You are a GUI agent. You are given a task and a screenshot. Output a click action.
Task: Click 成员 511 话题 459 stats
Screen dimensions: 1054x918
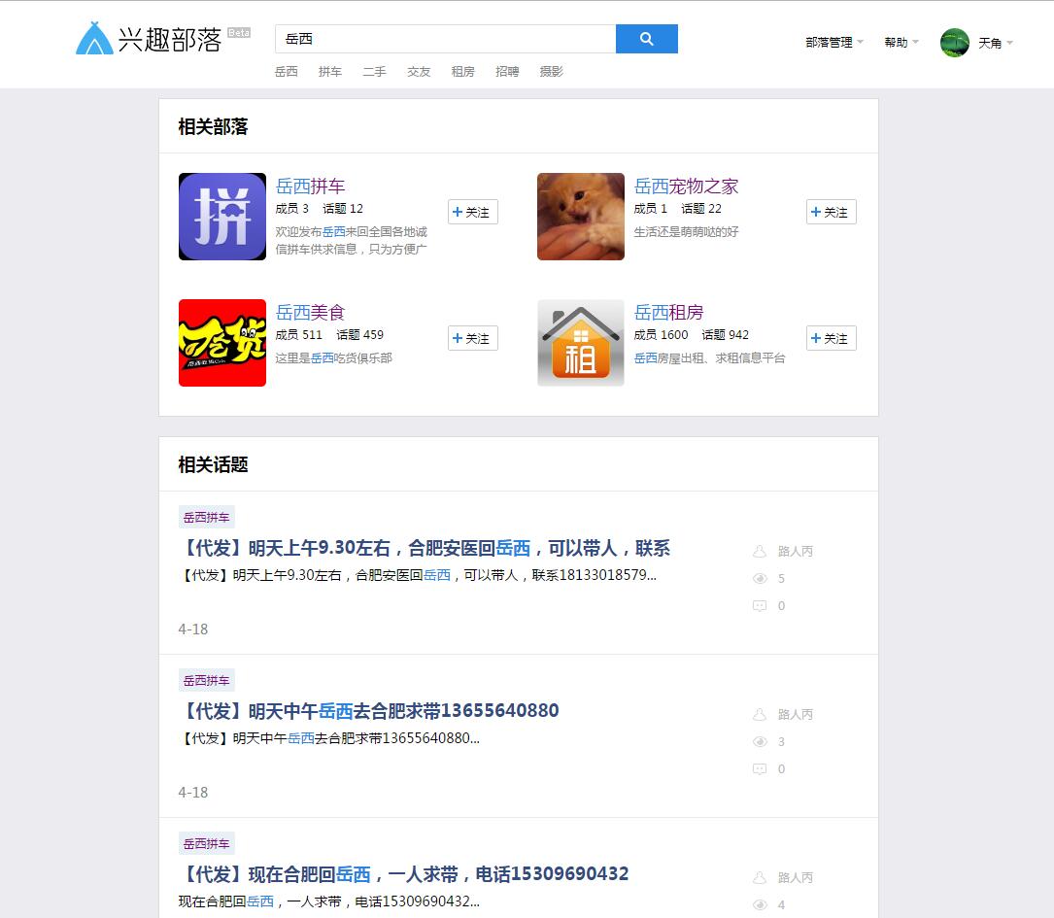coord(329,335)
